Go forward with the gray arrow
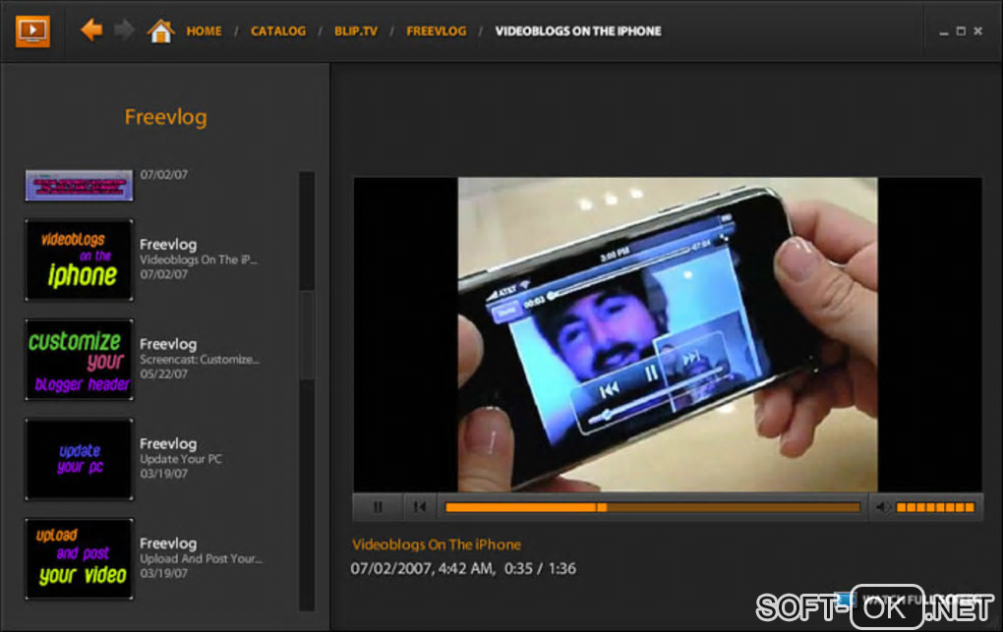This screenshot has height=632, width=1003. [124, 30]
